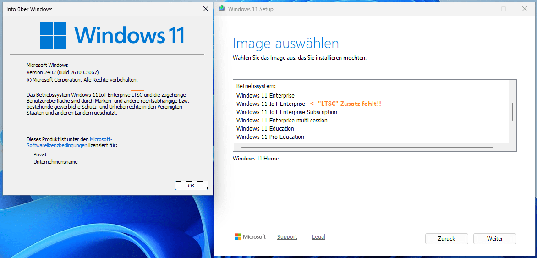Close the Windows 11 Setup window
537x258 pixels.
524,9
